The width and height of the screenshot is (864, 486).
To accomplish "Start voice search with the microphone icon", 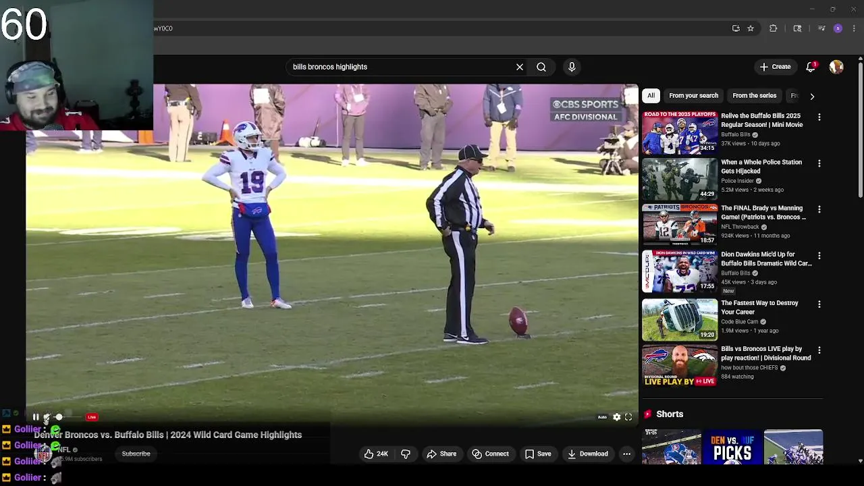I will (x=572, y=67).
